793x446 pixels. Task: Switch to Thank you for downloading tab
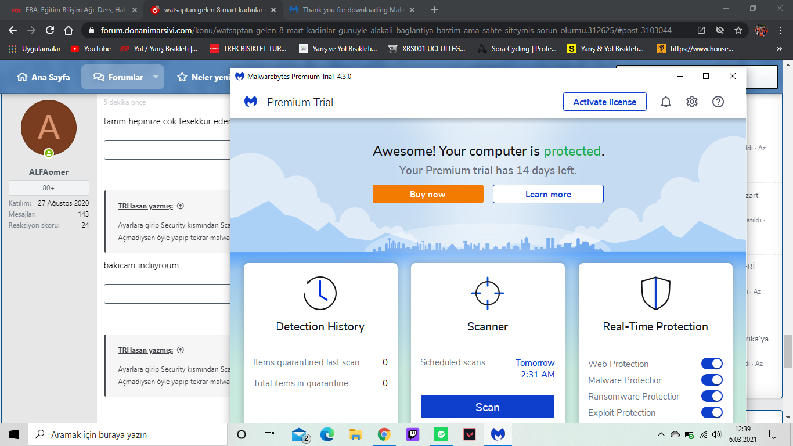[353, 10]
